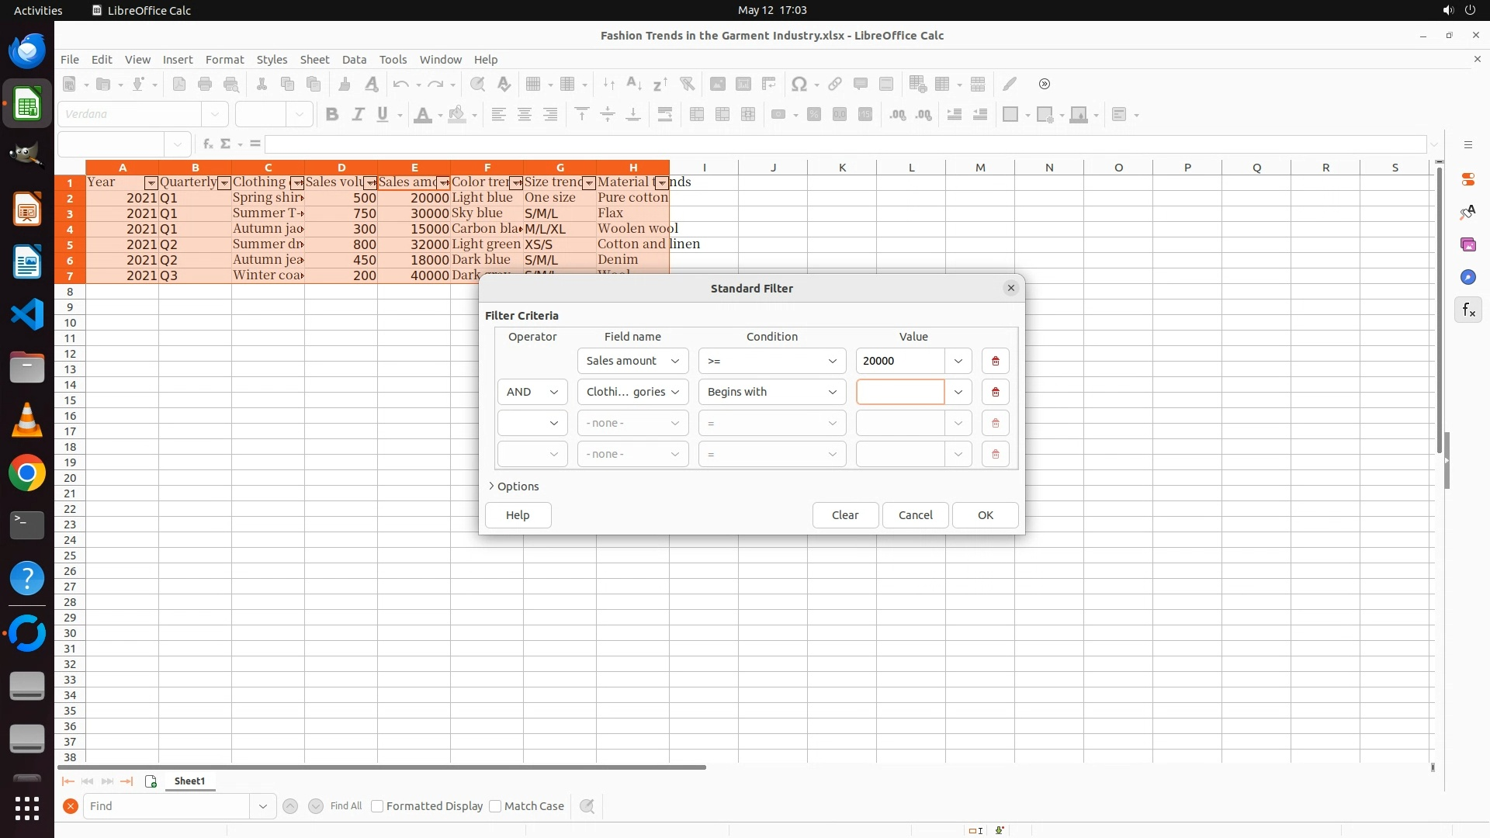Enable the Match Case checkbox

tap(495, 806)
